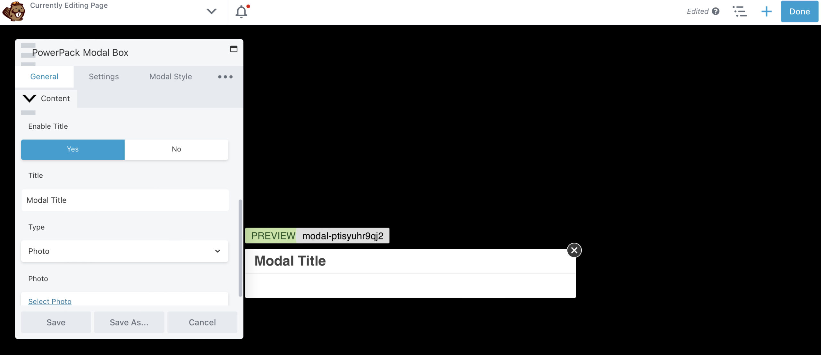821x355 pixels.
Task: Click Save As to duplicate settings
Action: (129, 322)
